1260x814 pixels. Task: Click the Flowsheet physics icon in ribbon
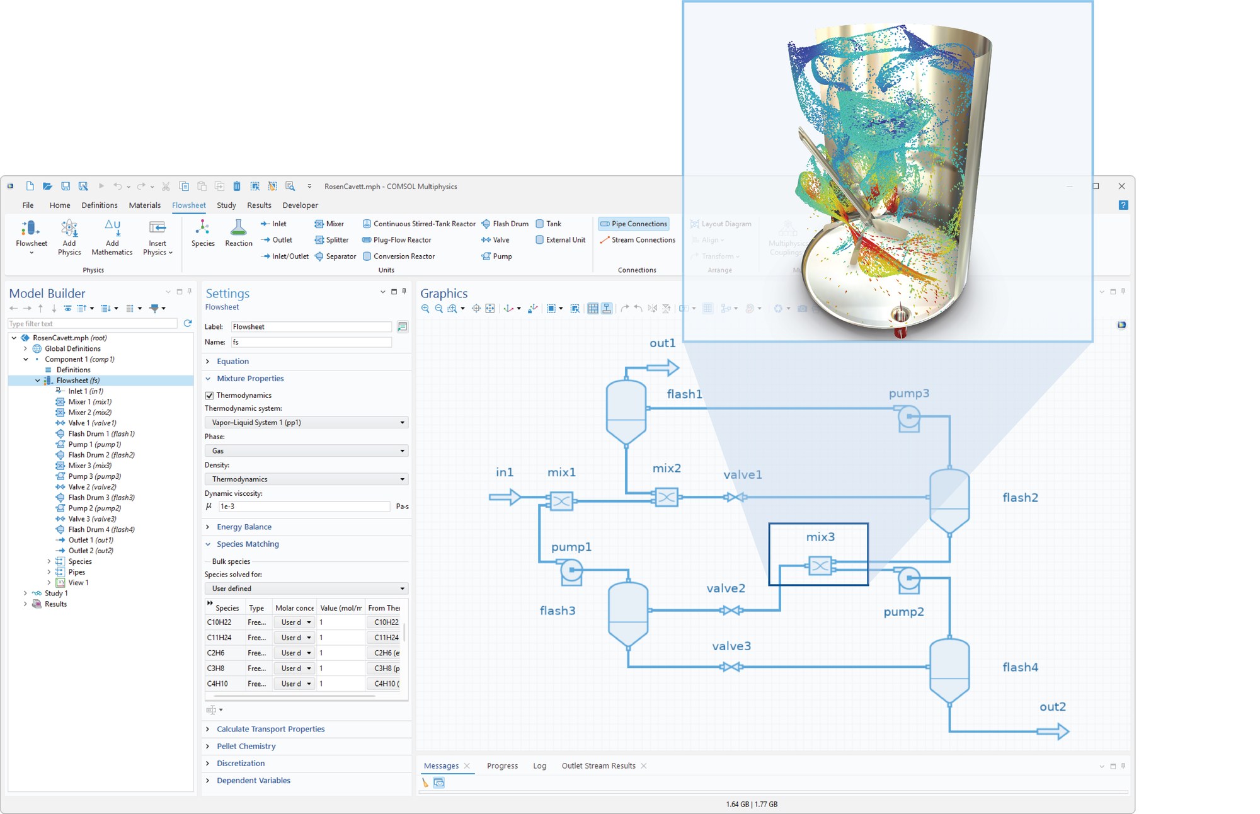[31, 228]
